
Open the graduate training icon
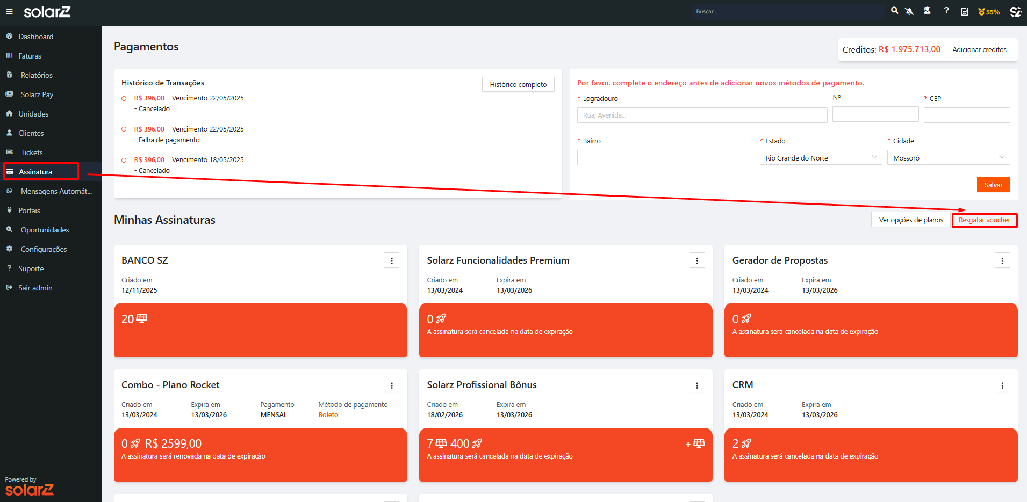tap(927, 11)
